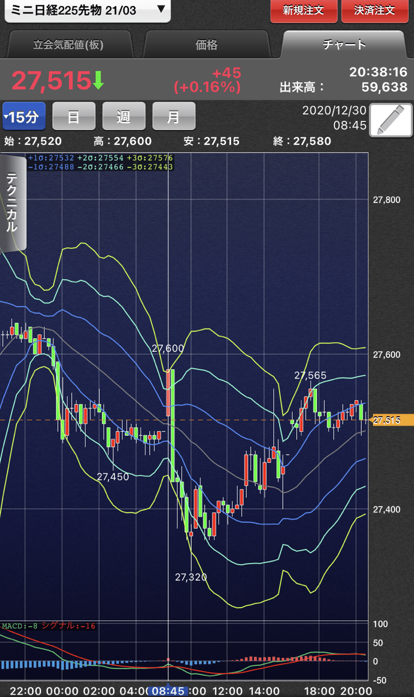
Task: Click the 2020/12/30 date label
Action: pyautogui.click(x=333, y=111)
